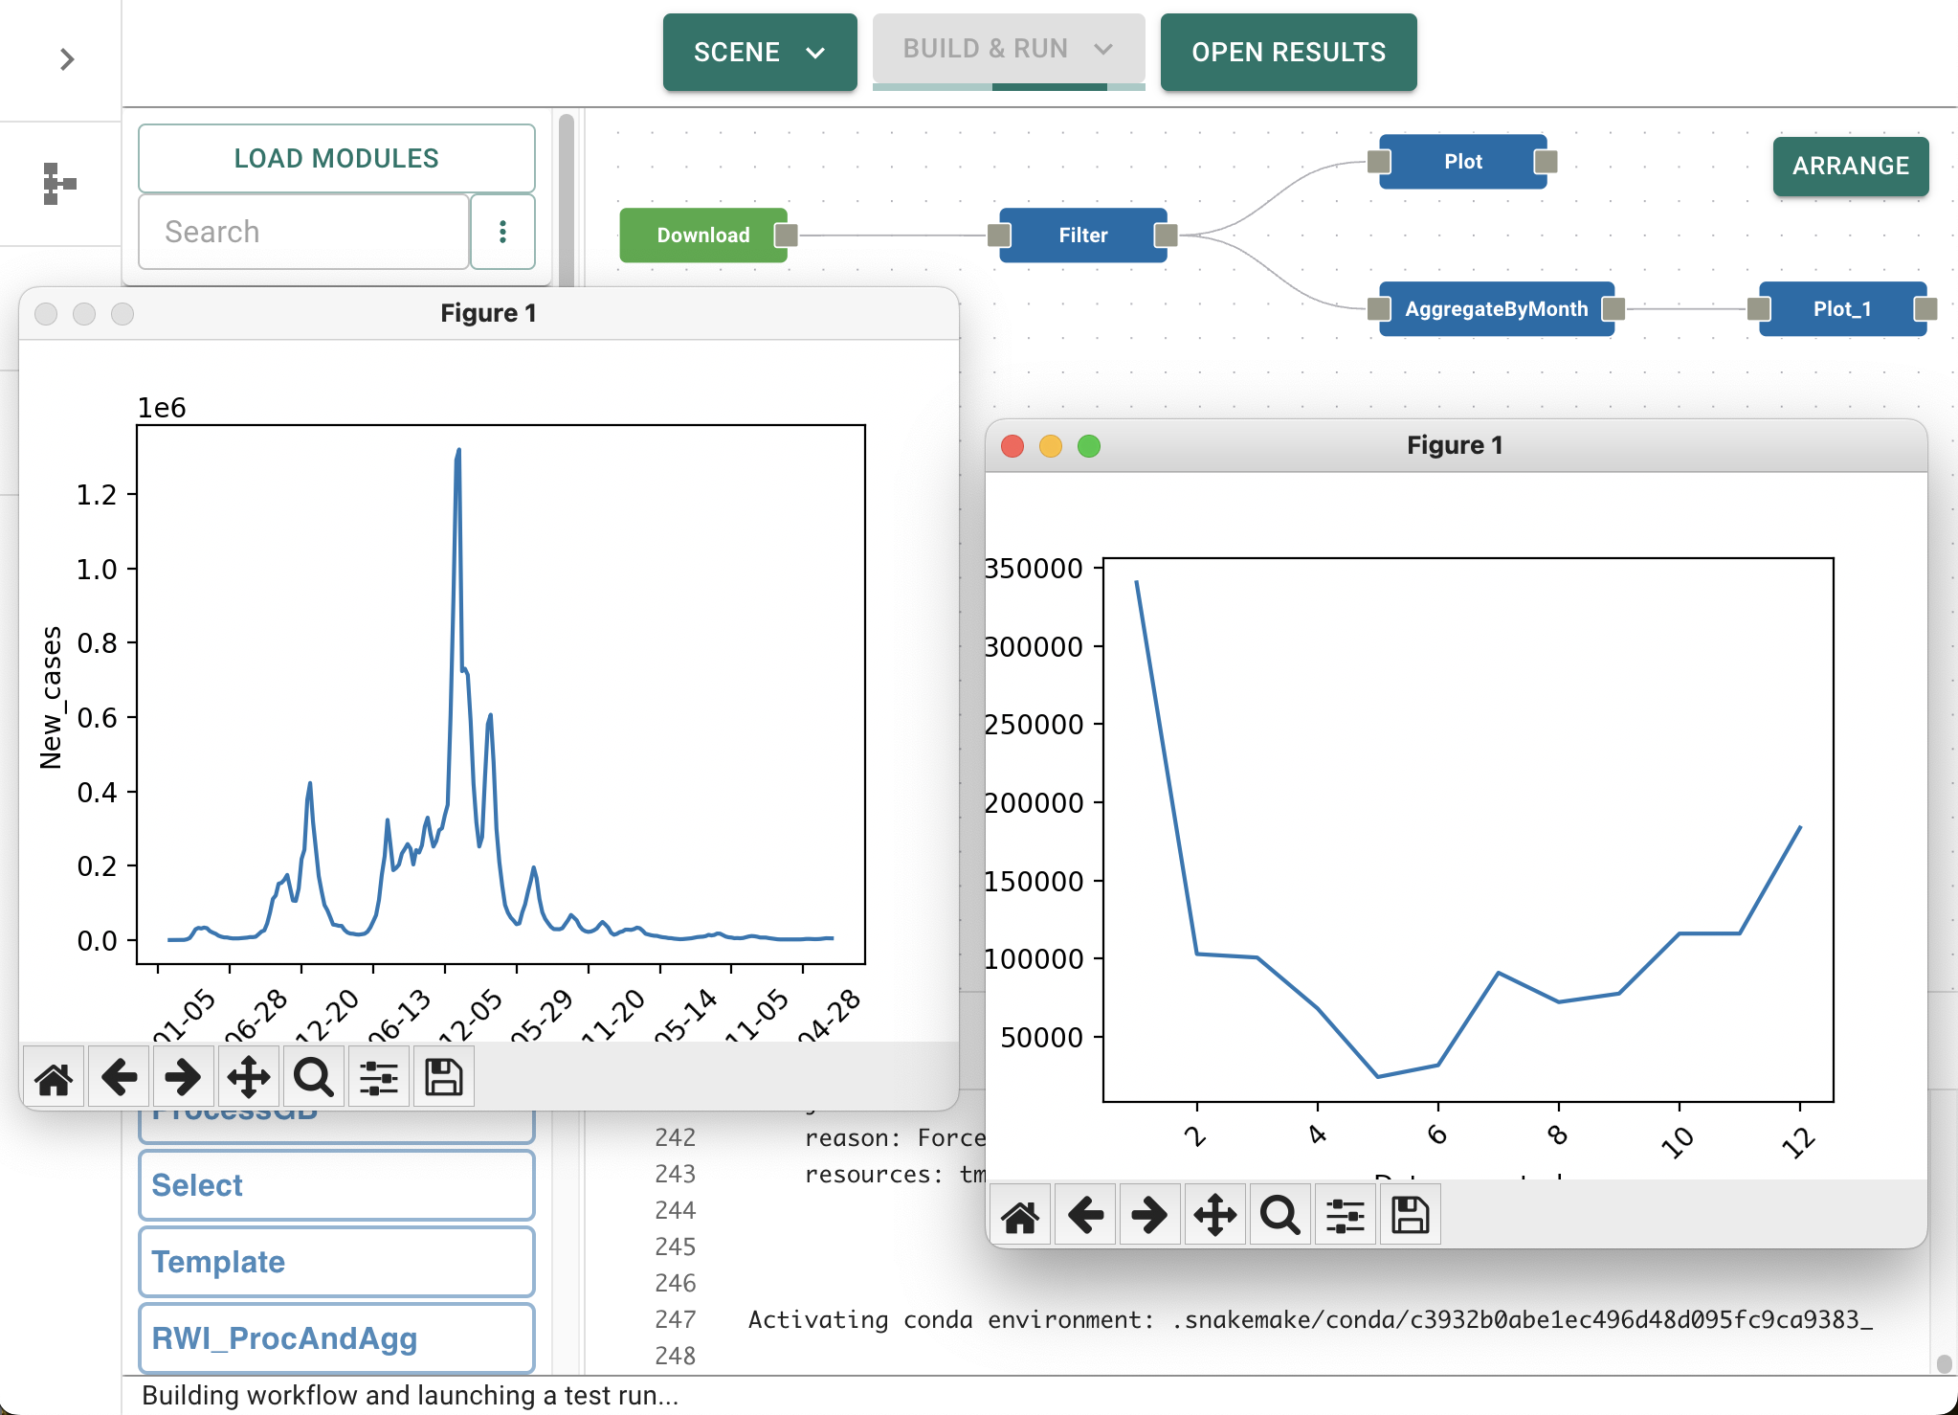Open the BUILD & RUN dropdown

(x=1009, y=48)
